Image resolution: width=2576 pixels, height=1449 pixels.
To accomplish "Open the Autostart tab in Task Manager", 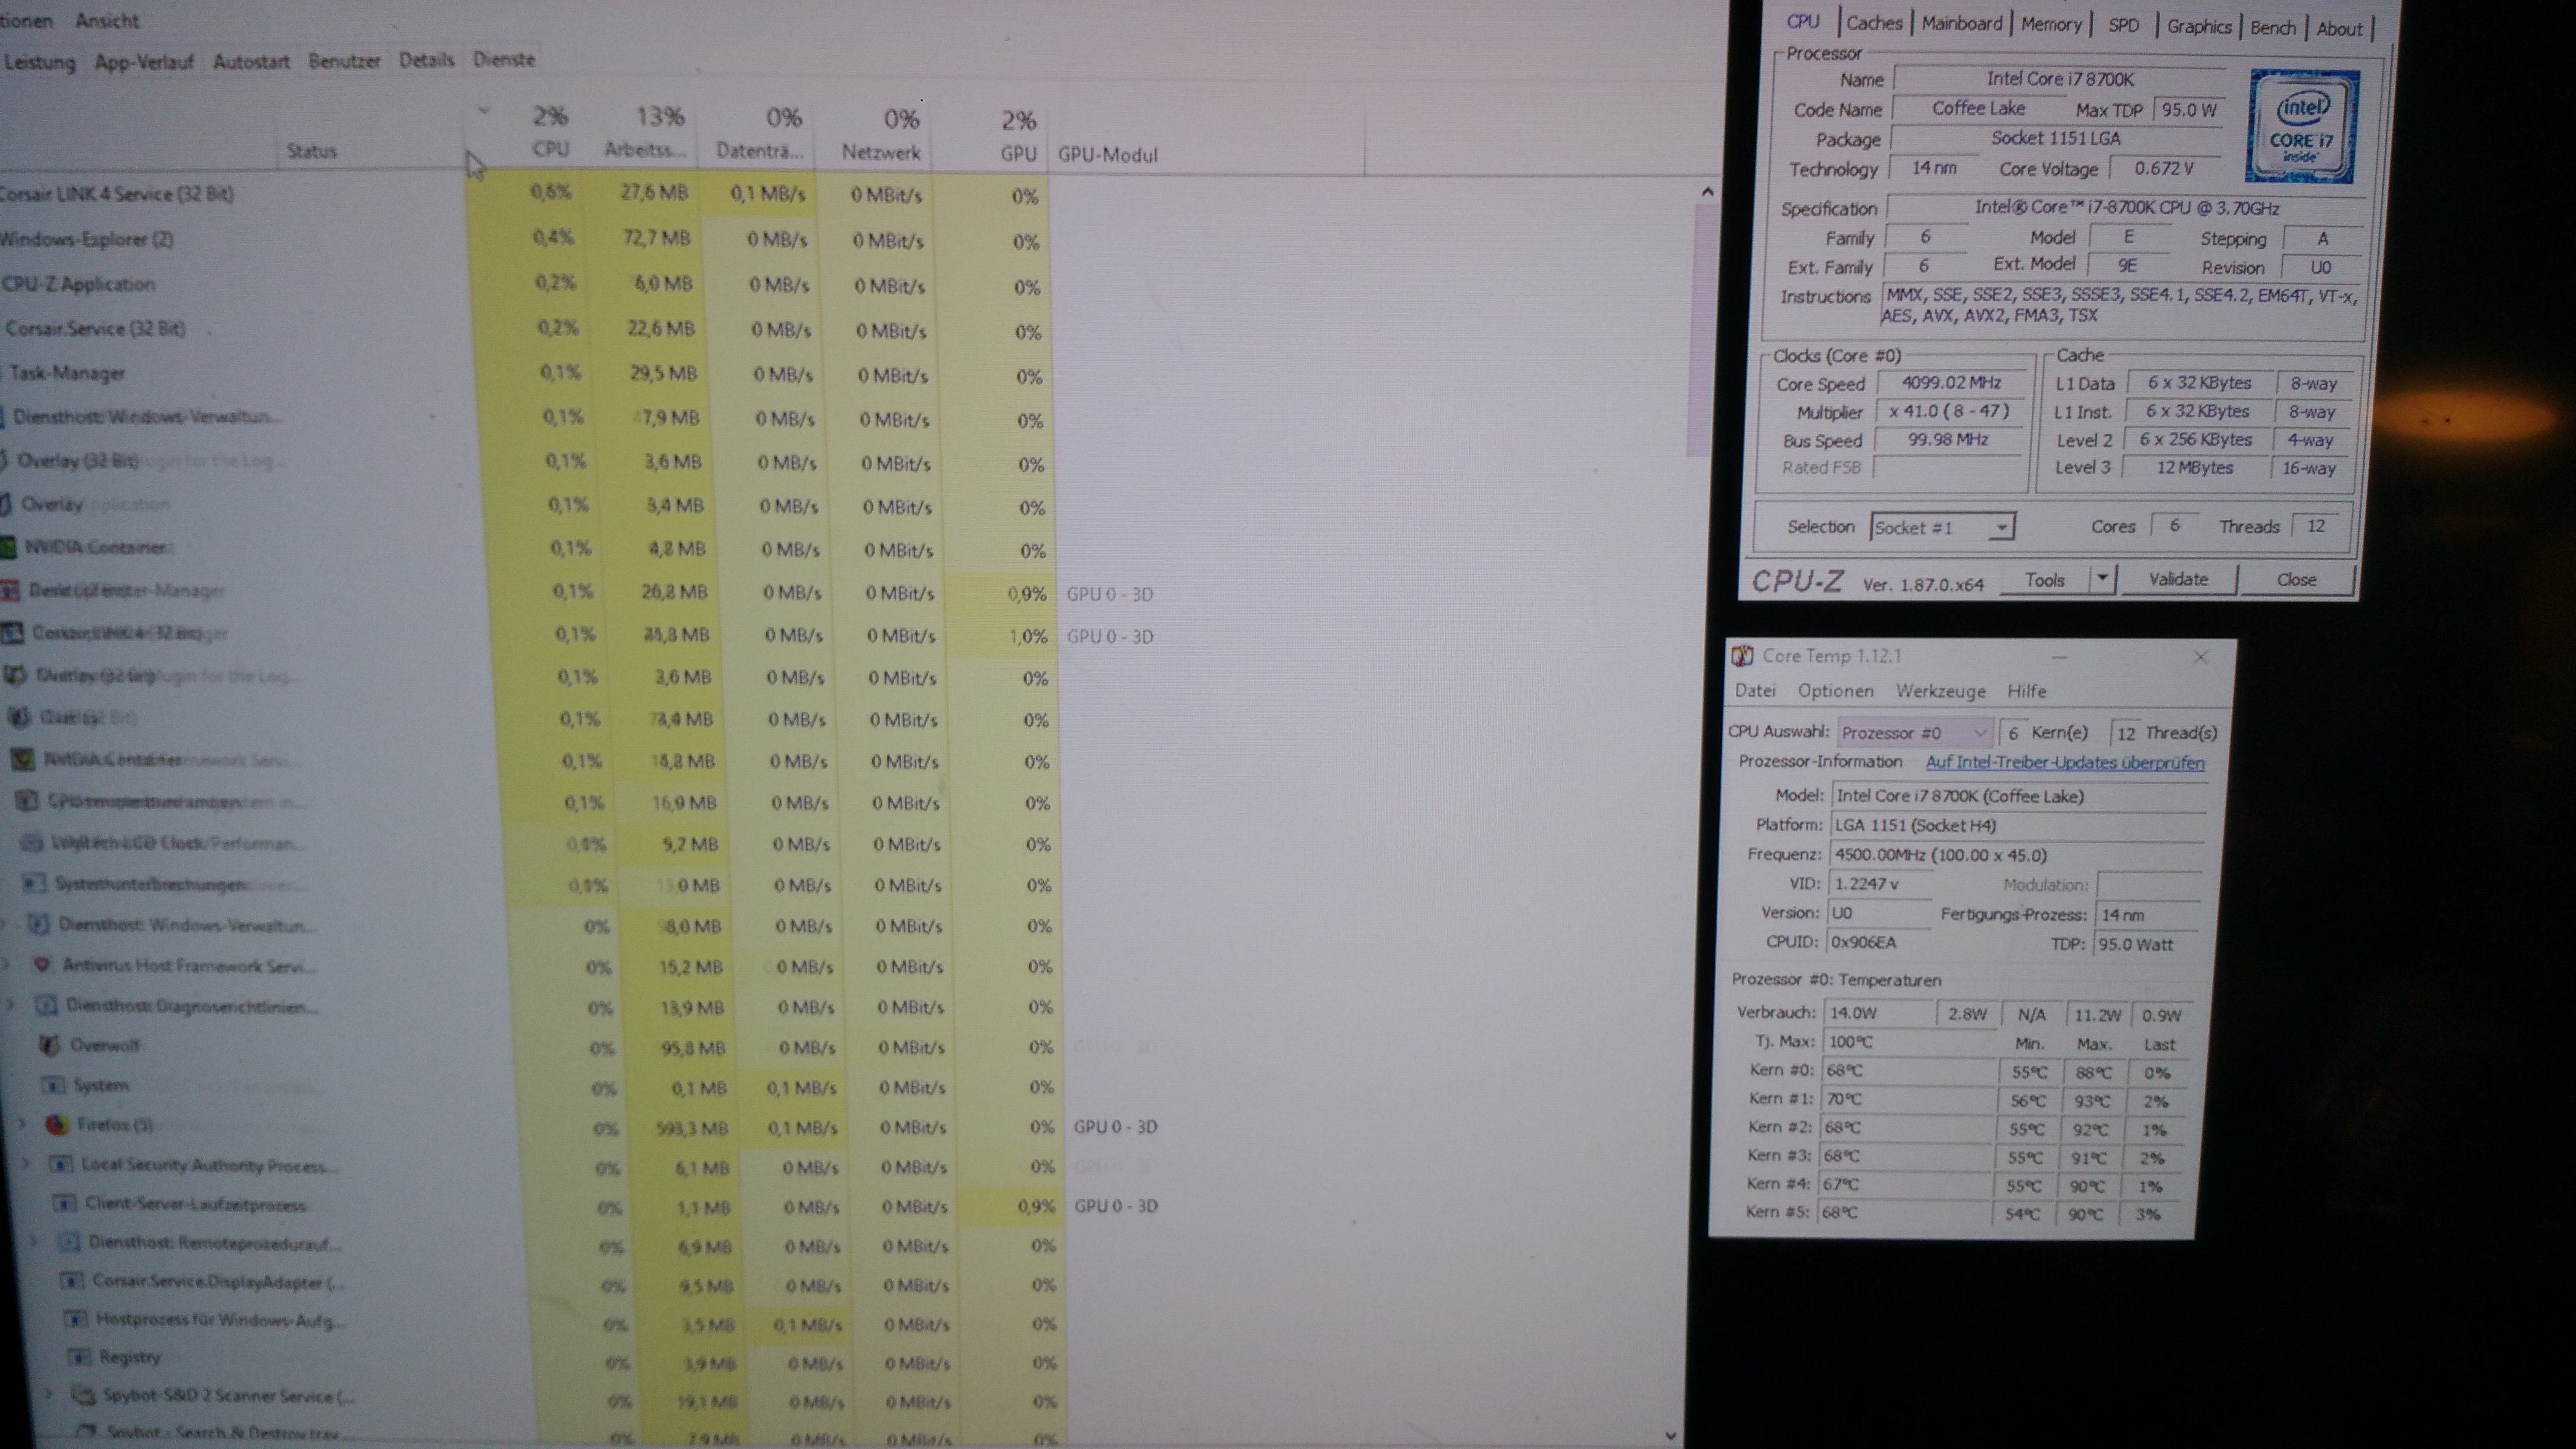I will (x=251, y=61).
